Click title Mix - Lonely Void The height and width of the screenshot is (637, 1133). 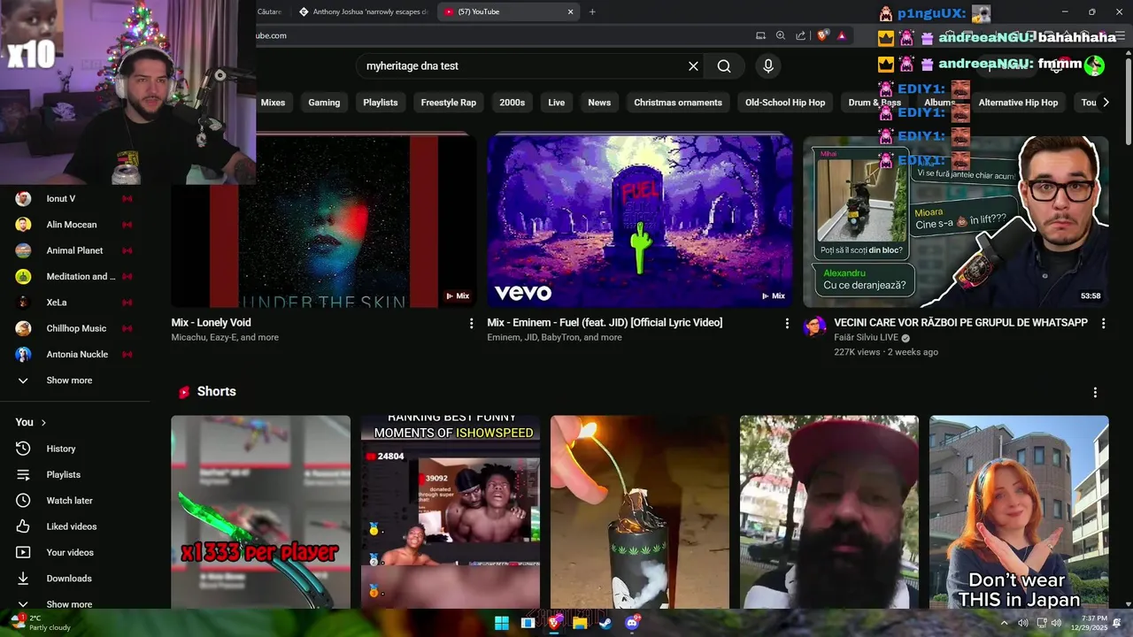coord(212,323)
